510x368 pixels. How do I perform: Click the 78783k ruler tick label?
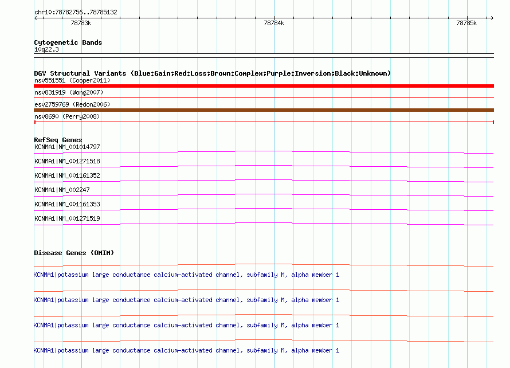point(81,23)
